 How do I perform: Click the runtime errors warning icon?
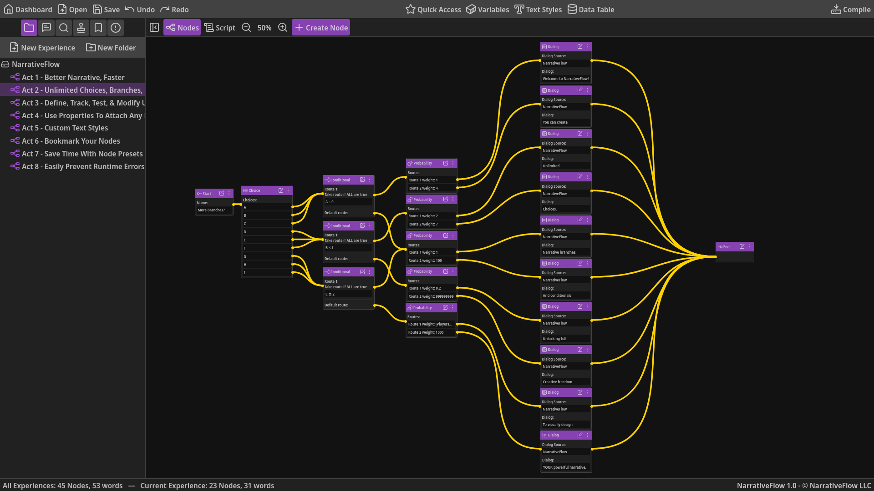click(115, 28)
